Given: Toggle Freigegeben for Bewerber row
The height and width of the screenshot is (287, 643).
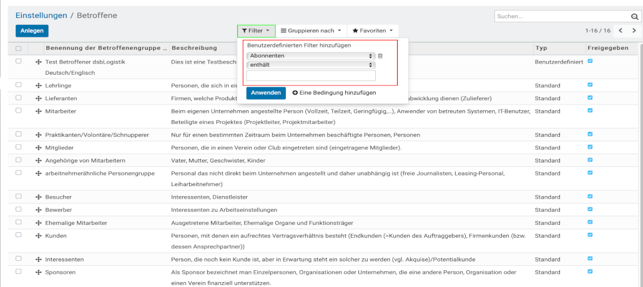Looking at the screenshot, I should (x=591, y=209).
